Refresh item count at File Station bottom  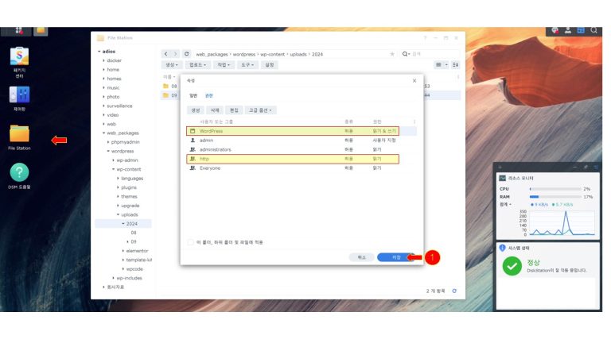(454, 291)
